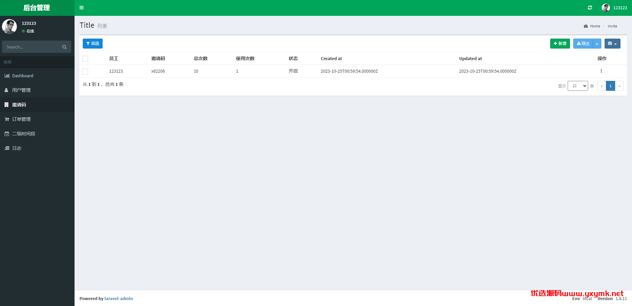The height and width of the screenshot is (306, 632).
Task: Select pagination page 1
Action: tap(611, 86)
